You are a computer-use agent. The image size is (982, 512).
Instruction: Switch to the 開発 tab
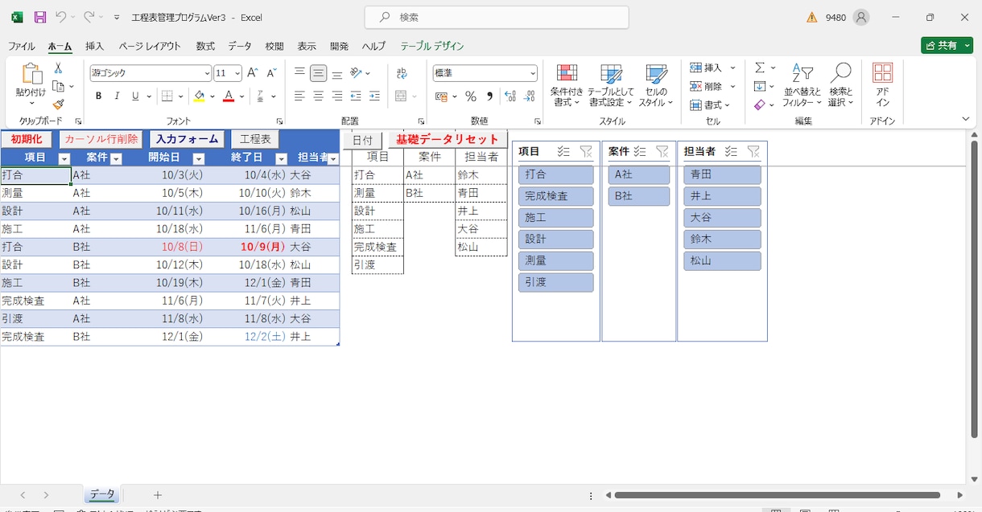click(340, 46)
